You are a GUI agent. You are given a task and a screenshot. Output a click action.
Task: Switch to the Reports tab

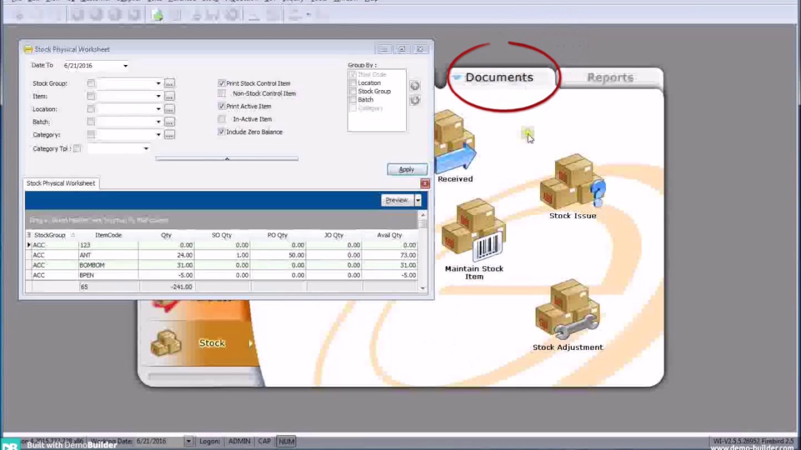tap(610, 77)
